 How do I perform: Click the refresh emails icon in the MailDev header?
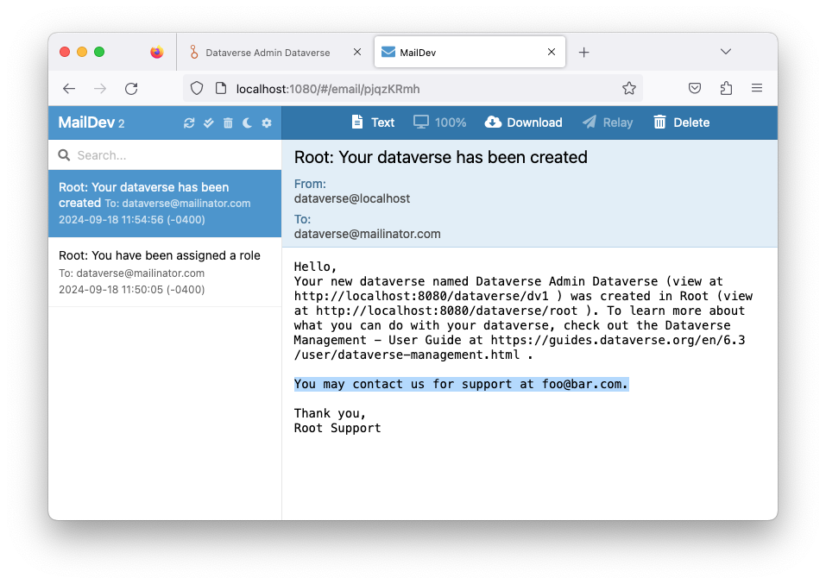pyautogui.click(x=189, y=123)
